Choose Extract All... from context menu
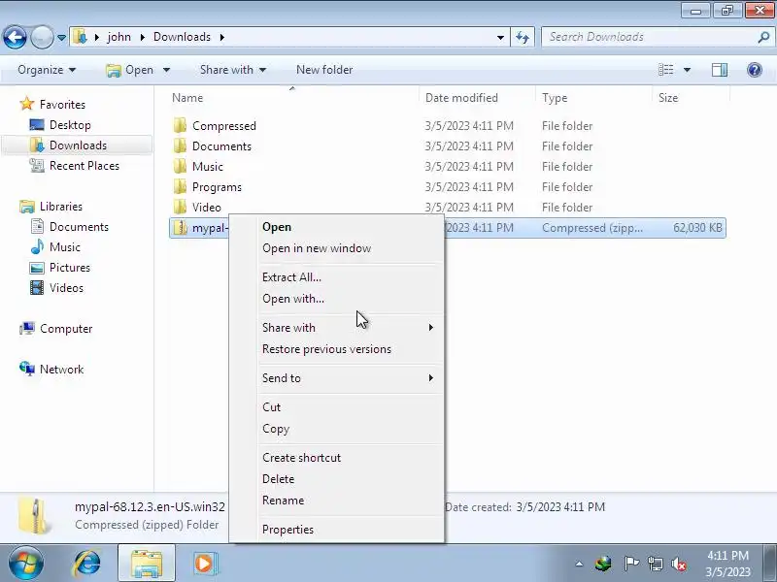 291,277
